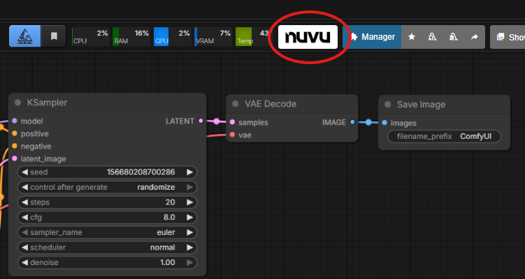This screenshot has width=525, height=279.
Task: Select next scheduler with right arrow
Action: click(190, 247)
